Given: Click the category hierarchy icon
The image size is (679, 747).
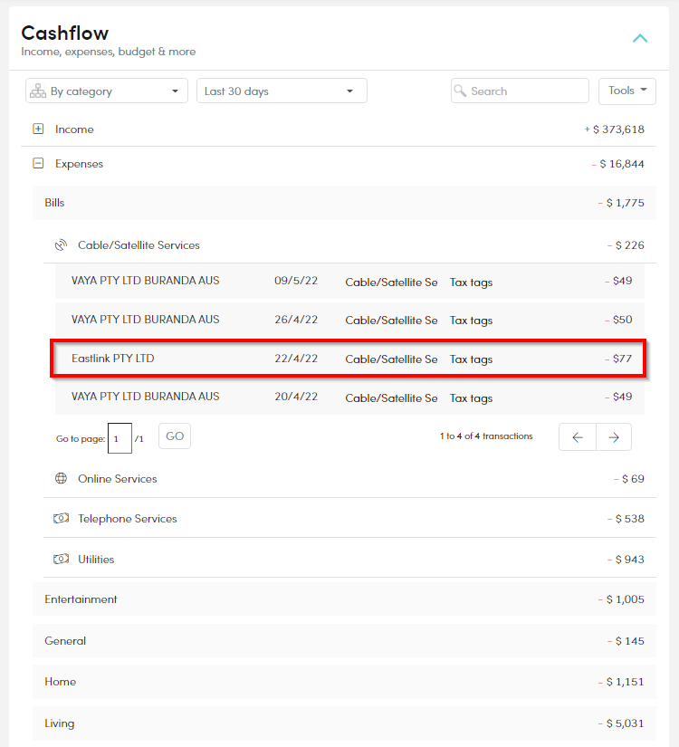Looking at the screenshot, I should click(38, 90).
